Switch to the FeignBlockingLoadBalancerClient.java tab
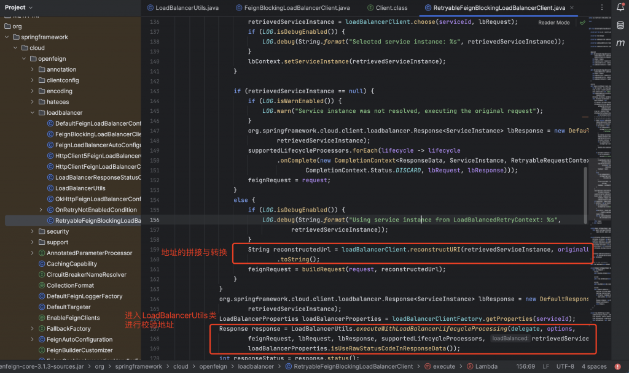The image size is (629, 373). click(293, 7)
